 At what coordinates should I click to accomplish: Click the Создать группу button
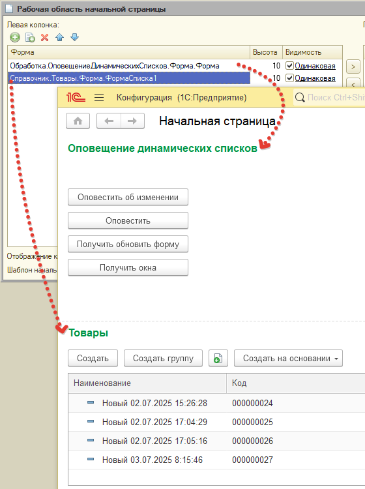pyautogui.click(x=164, y=358)
